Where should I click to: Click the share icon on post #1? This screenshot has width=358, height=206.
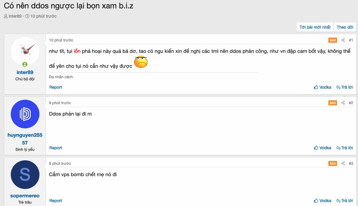343,40
